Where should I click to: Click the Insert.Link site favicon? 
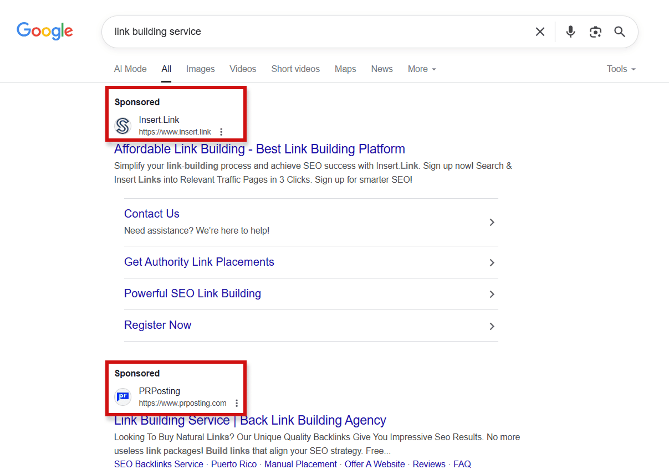click(122, 126)
